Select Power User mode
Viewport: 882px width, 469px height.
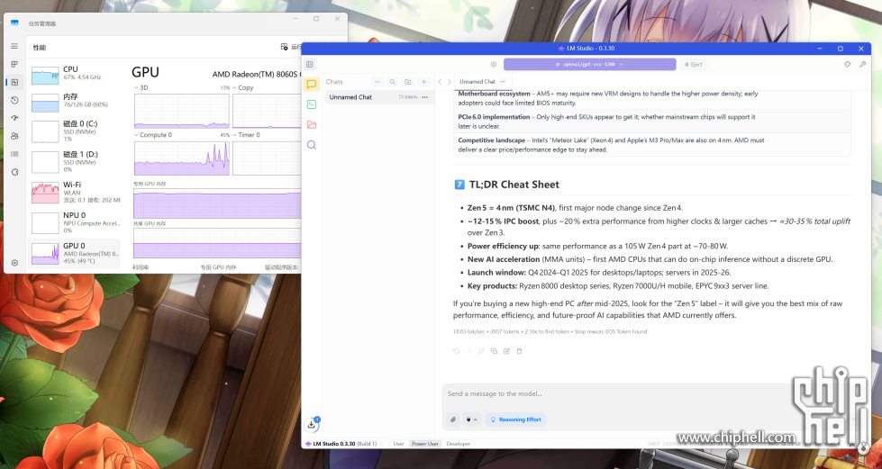[425, 444]
